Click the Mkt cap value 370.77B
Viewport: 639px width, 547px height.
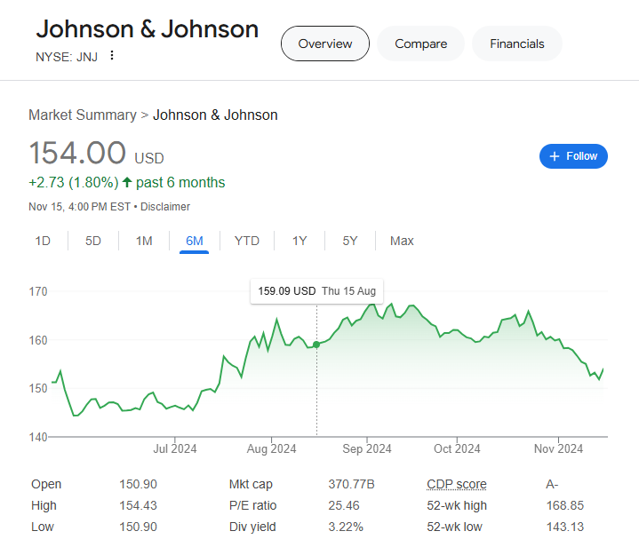(x=351, y=484)
